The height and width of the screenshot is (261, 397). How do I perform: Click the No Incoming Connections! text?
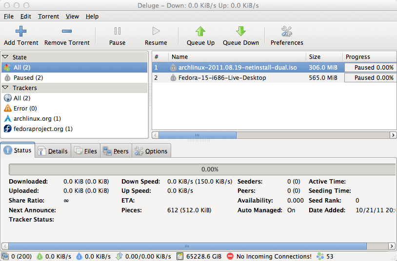(x=274, y=257)
